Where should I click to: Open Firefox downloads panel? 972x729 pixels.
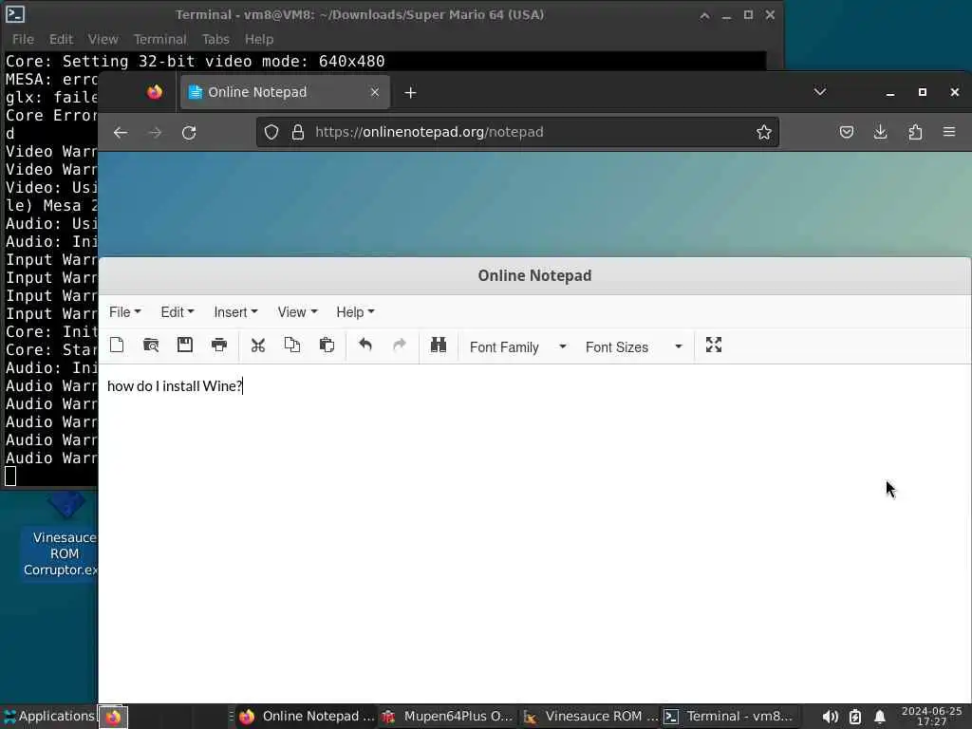click(x=880, y=132)
